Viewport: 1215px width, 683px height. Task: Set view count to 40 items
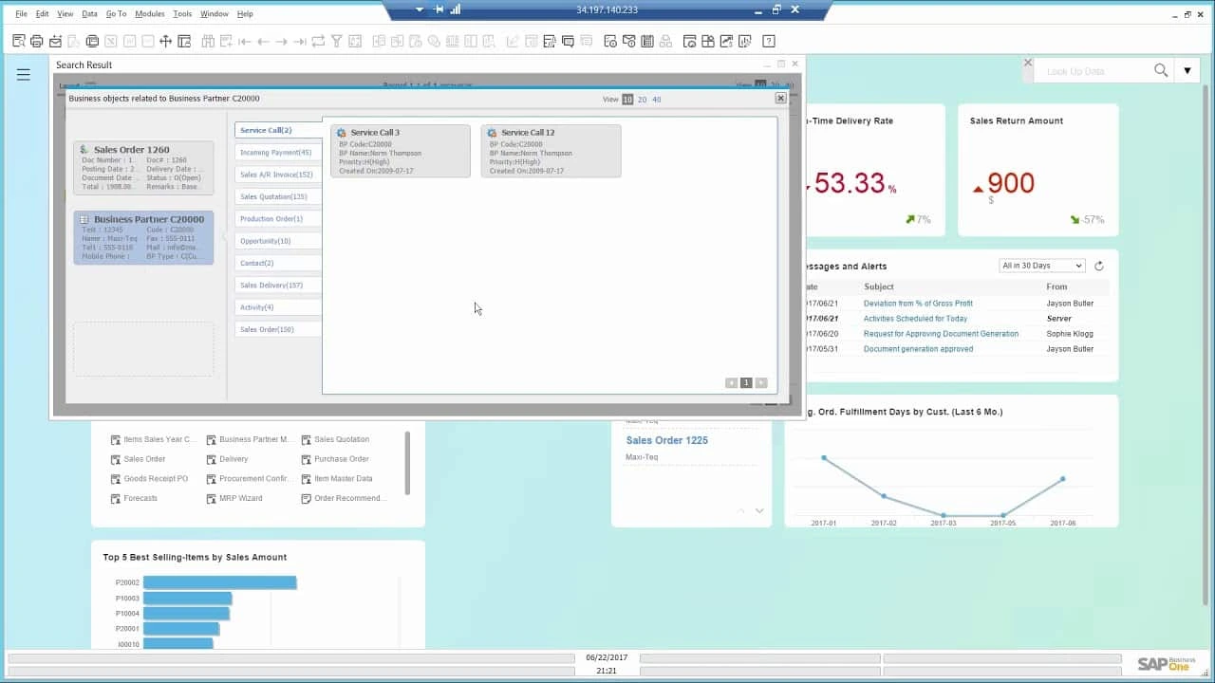[657, 100]
